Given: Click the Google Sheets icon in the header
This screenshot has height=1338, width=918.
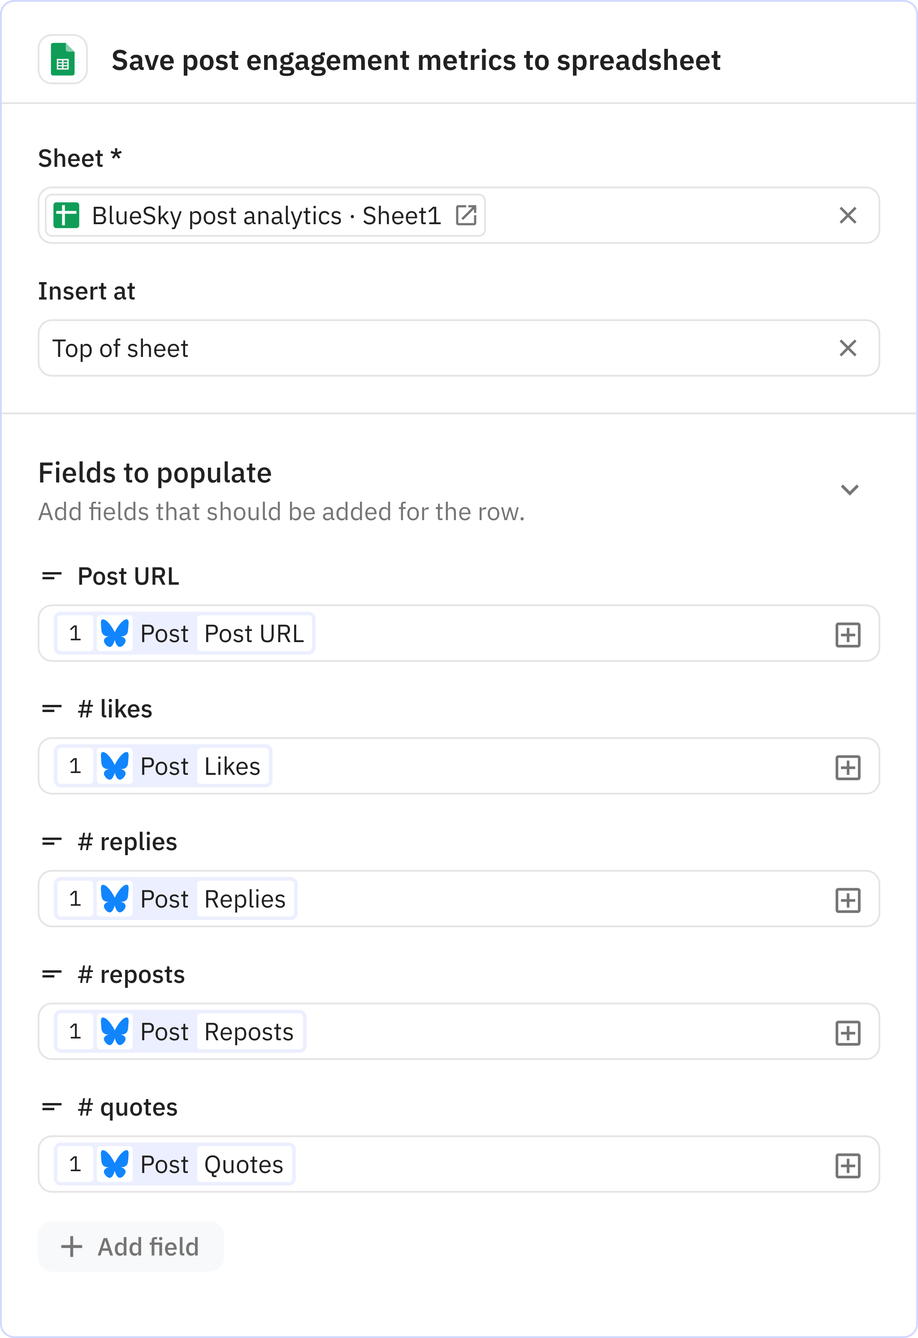Looking at the screenshot, I should tap(62, 59).
